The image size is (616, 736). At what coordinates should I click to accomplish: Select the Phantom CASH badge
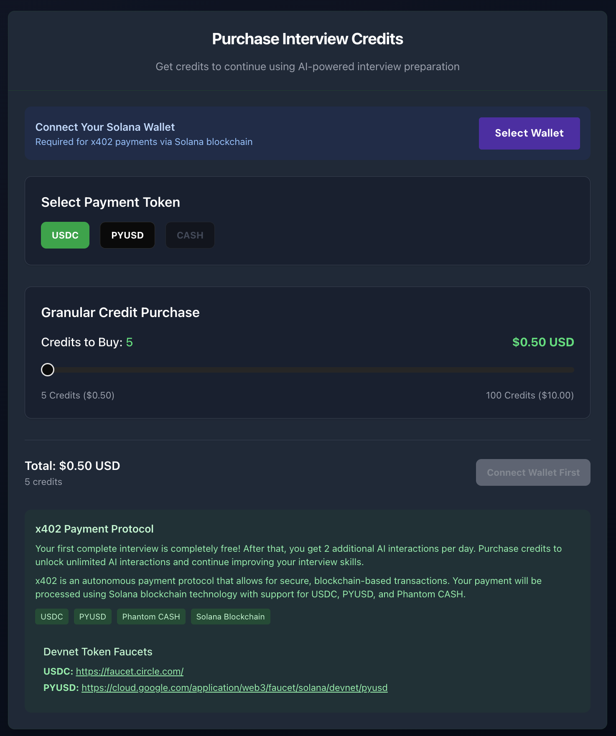click(x=151, y=616)
